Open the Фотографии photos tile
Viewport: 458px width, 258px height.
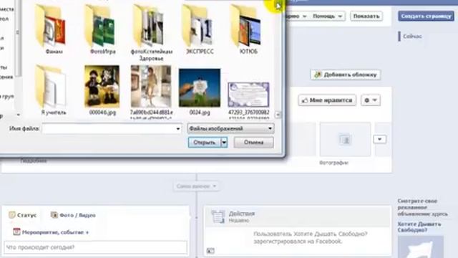345,140
